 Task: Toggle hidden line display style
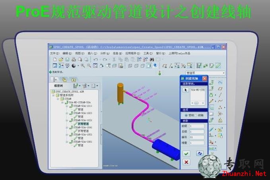(136, 66)
